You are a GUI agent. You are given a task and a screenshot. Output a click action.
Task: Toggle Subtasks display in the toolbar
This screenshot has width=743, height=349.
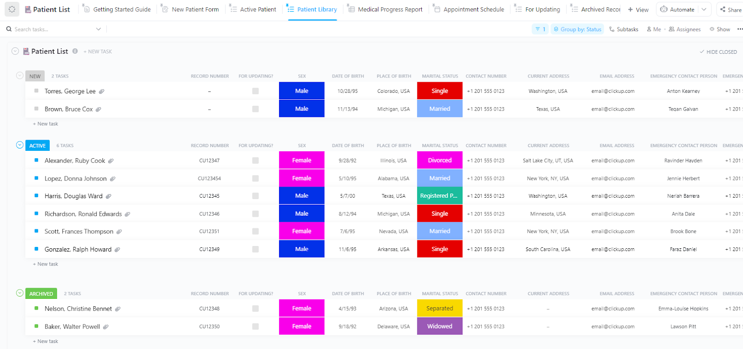click(624, 29)
